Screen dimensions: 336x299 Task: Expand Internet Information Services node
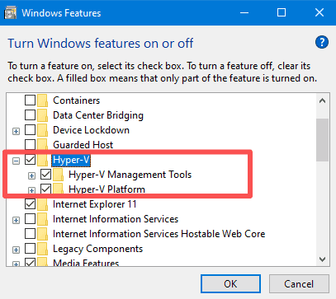pyautogui.click(x=17, y=221)
